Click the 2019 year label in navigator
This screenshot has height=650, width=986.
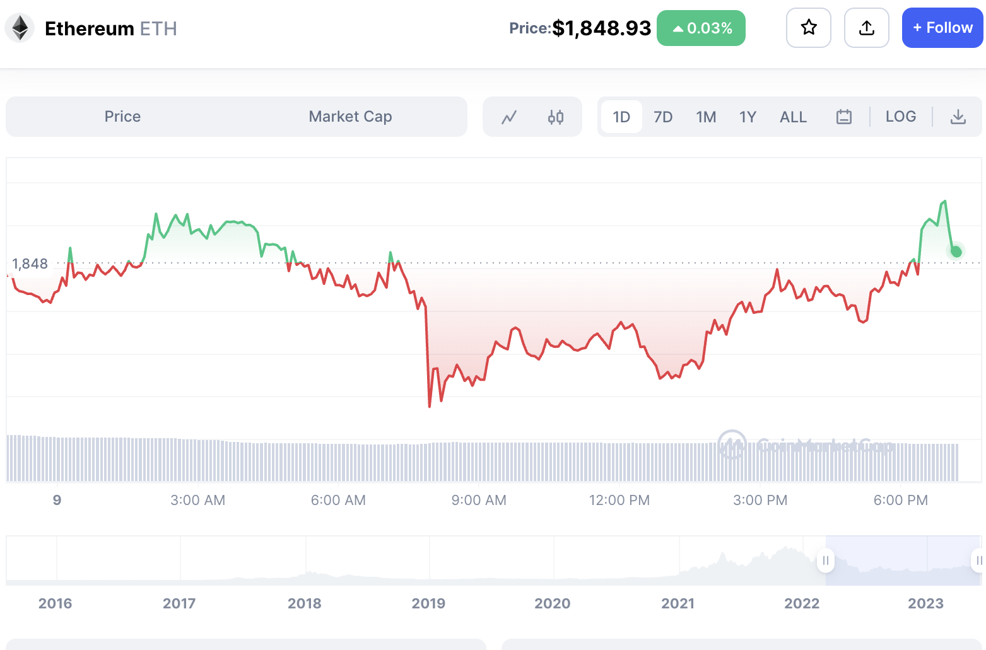point(428,603)
